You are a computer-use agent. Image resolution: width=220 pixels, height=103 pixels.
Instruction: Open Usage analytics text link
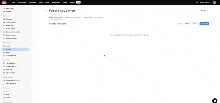11,66
